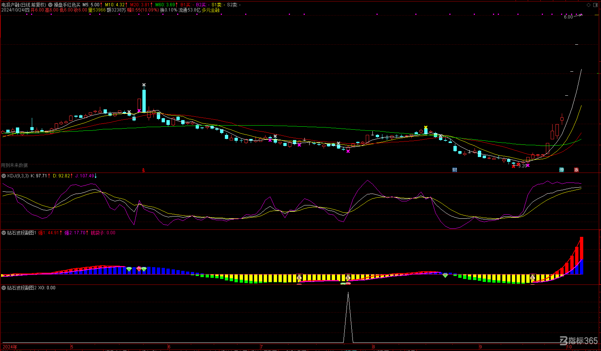
Task: Click the 流通53.8亿 float value
Action: click(189, 10)
